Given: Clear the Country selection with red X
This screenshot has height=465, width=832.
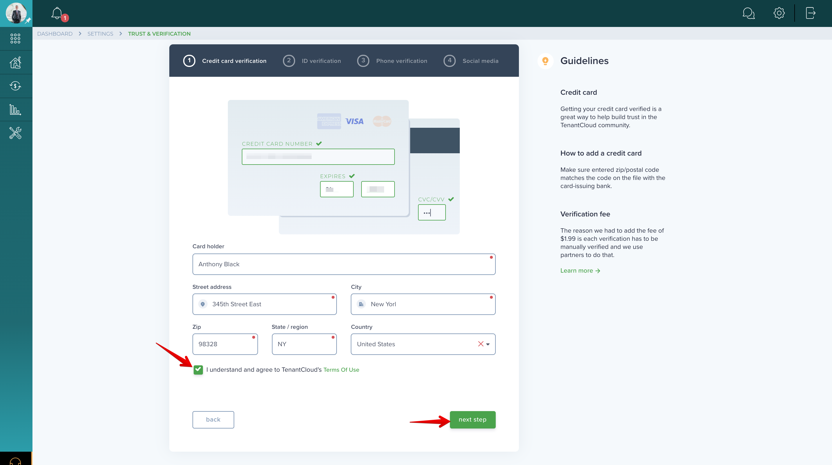Looking at the screenshot, I should point(481,344).
